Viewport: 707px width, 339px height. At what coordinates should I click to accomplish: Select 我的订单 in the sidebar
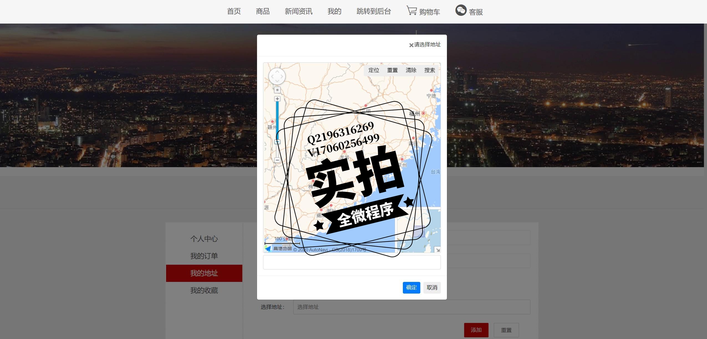[x=204, y=256]
